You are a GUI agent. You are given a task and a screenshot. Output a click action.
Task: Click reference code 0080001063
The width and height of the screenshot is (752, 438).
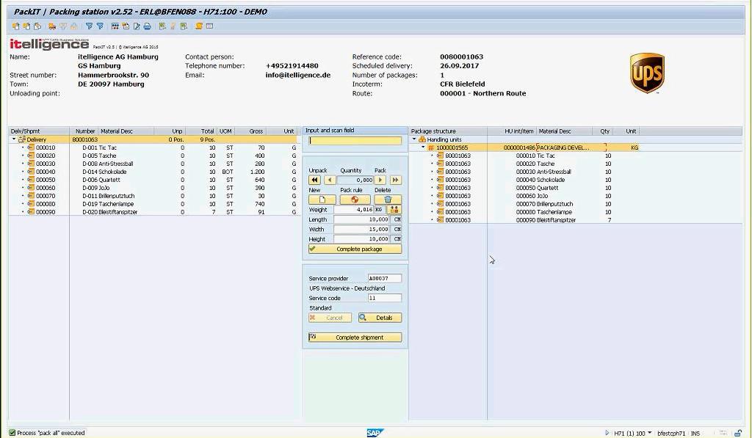(461, 56)
